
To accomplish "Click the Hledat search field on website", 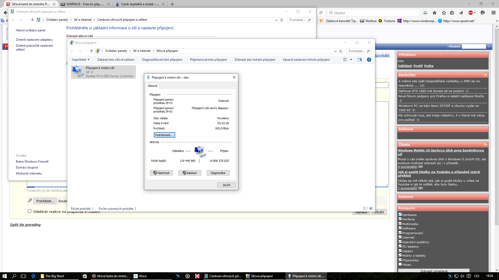I will tap(474, 46).
